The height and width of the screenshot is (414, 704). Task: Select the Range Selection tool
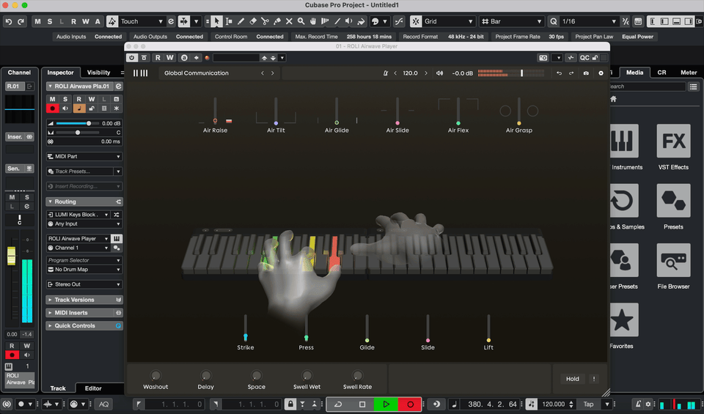(x=229, y=21)
